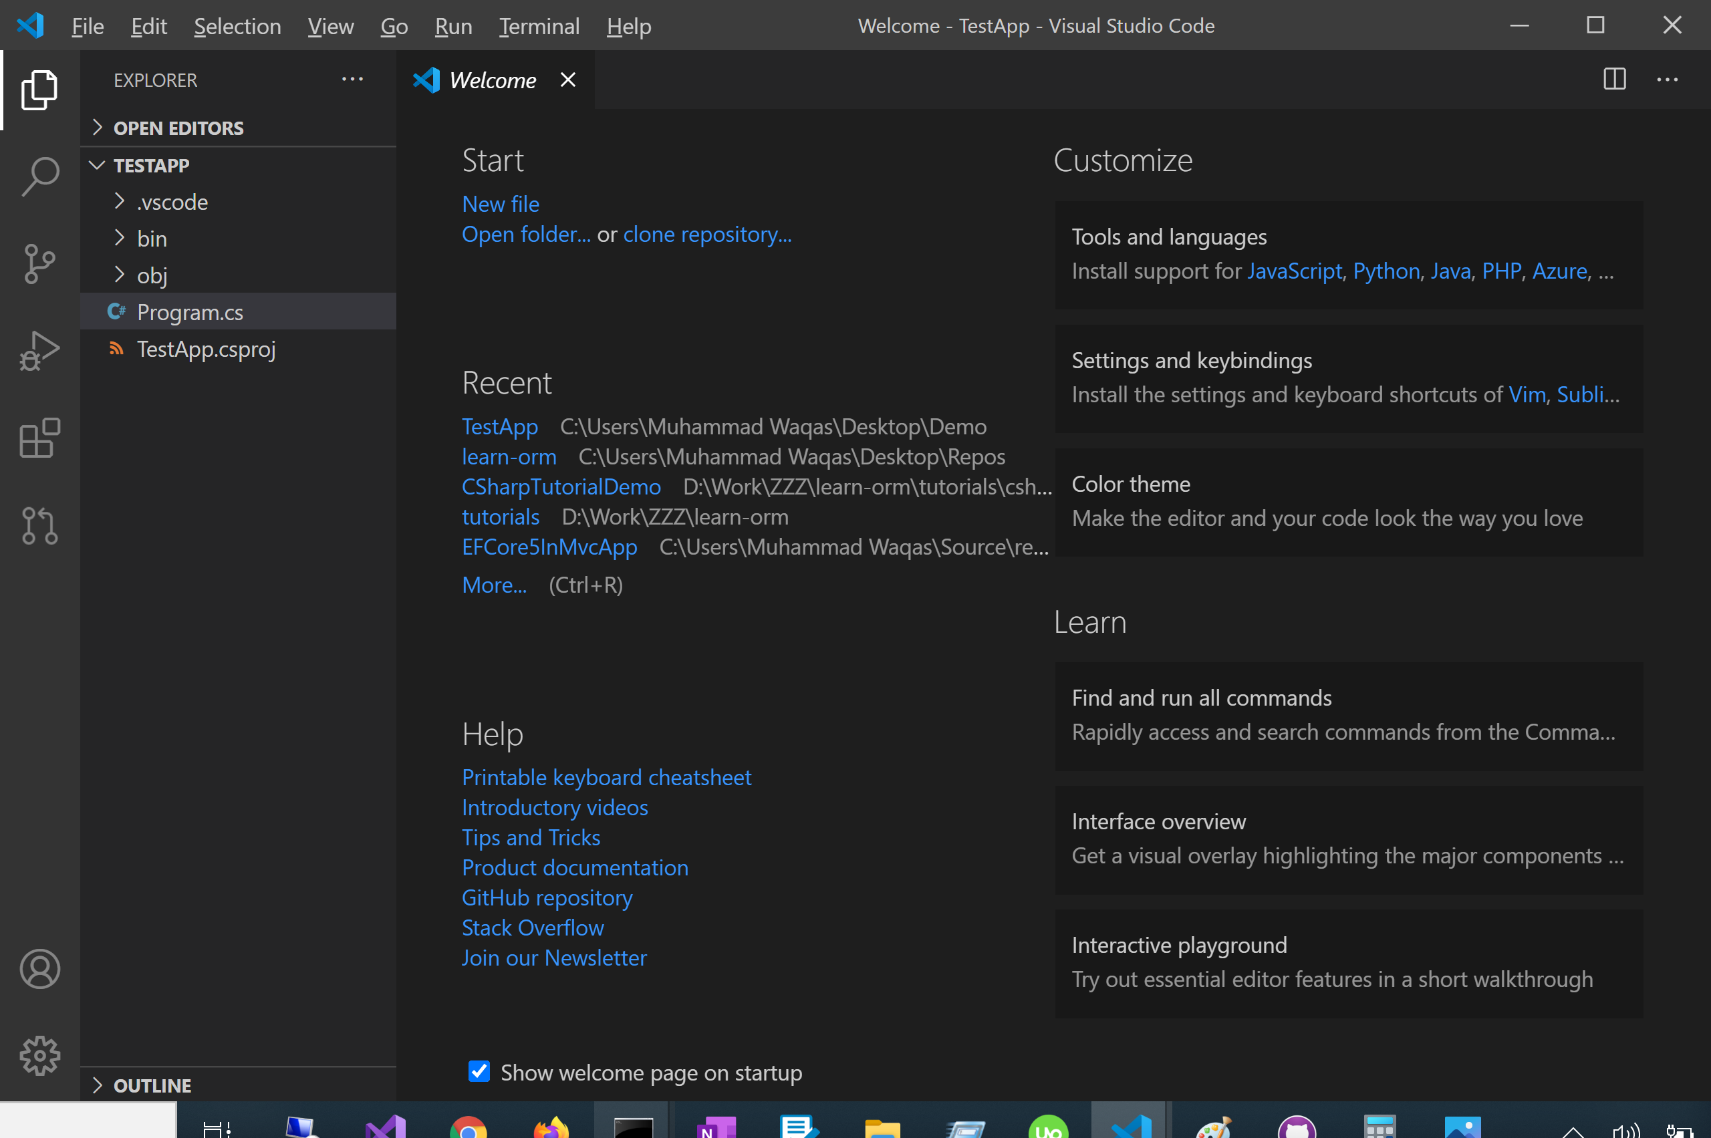
Task: Expand the .vscode folder
Action: click(x=118, y=202)
